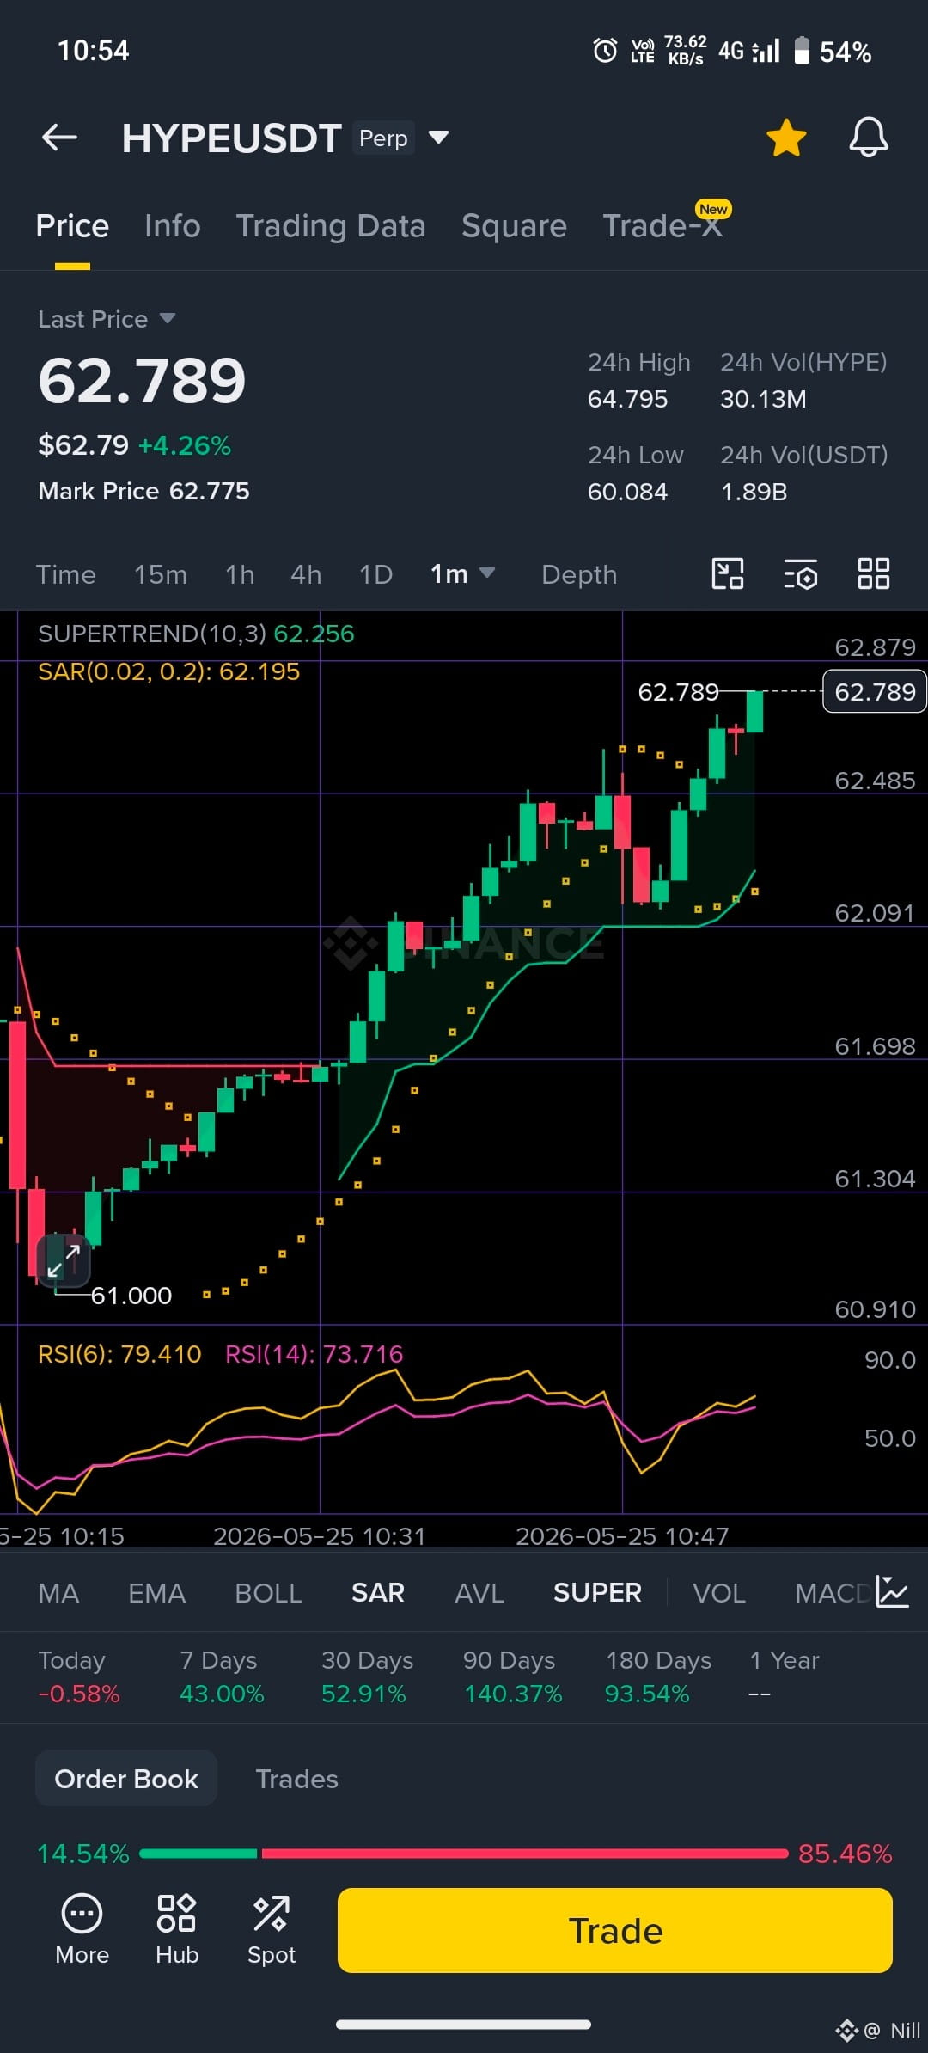The height and width of the screenshot is (2053, 928).
Task: Select the 15m chart interval
Action: (x=161, y=574)
